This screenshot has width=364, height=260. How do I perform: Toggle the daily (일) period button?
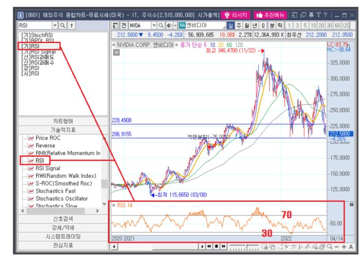point(231,25)
